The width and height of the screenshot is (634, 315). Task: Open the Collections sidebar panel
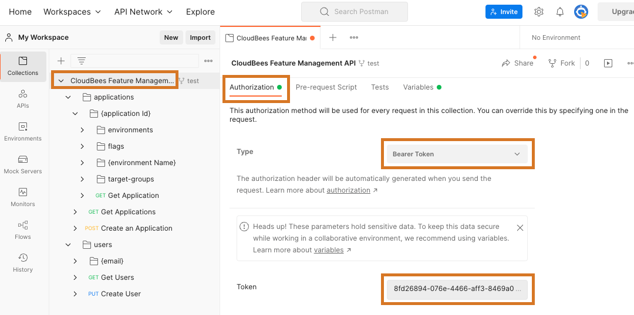click(23, 66)
